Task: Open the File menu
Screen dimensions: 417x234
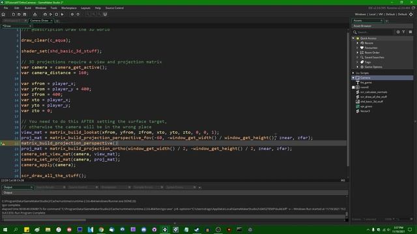Action: pos(6,8)
